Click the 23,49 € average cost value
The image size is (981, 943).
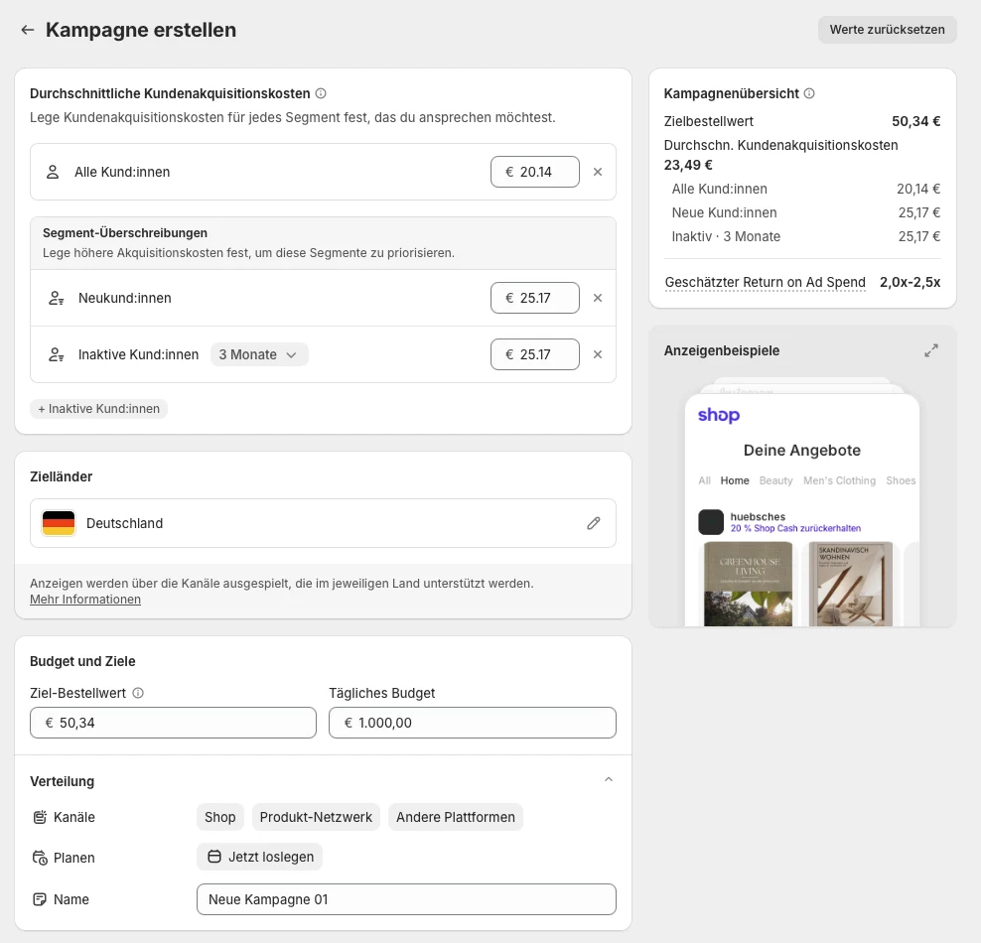tap(688, 165)
